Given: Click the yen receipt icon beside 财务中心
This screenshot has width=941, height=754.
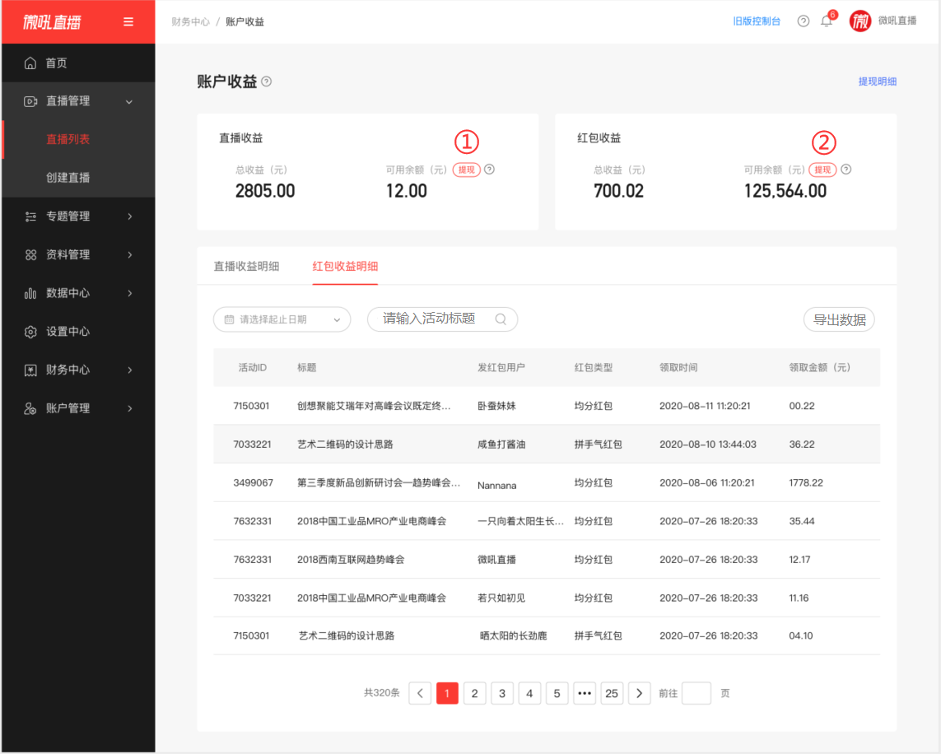Looking at the screenshot, I should (30, 370).
